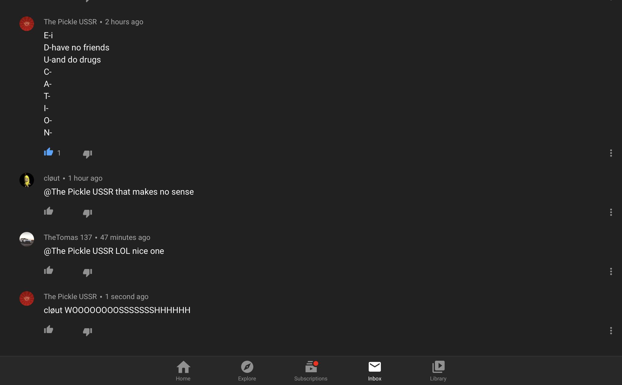Viewport: 622px width, 385px height.
Task: Open cløut's banana profile picture
Action: click(27, 180)
